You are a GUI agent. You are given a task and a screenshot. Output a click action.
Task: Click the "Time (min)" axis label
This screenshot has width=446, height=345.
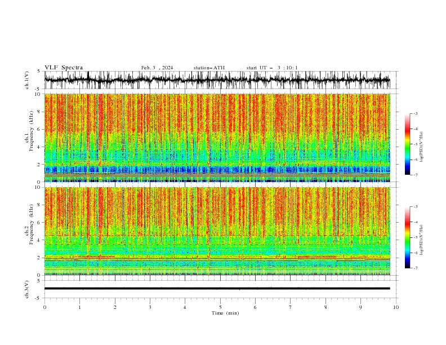(225, 313)
